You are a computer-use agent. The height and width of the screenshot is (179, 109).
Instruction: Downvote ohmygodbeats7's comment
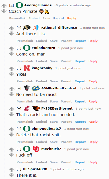[12, 134]
